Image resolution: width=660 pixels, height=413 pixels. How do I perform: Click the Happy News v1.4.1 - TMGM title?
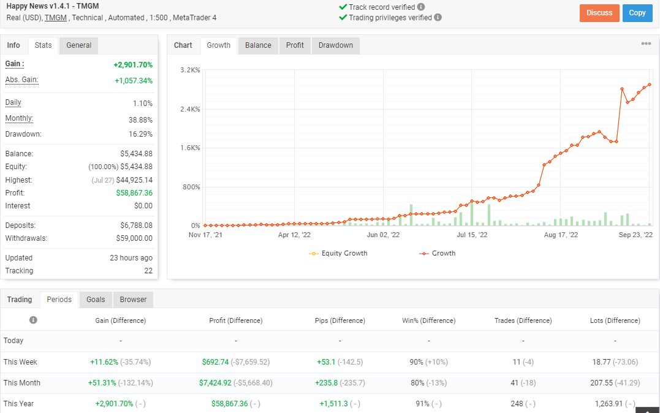click(53, 6)
